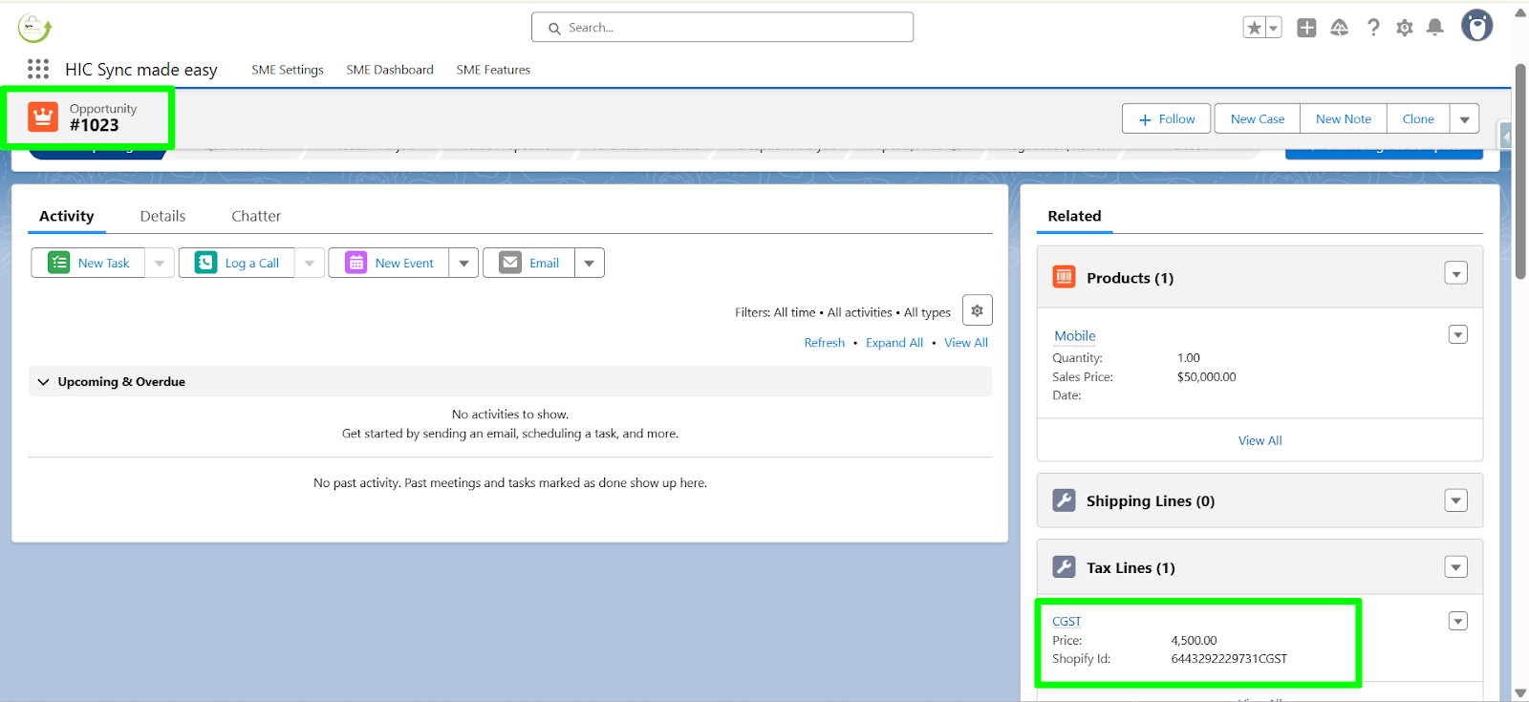This screenshot has height=702, width=1529.
Task: Open the Global Actions plus icon
Action: pos(1306,28)
